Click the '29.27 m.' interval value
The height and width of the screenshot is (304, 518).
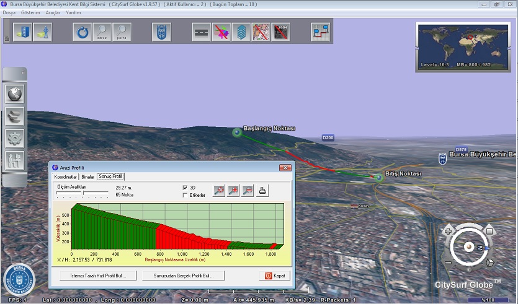pyautogui.click(x=123, y=188)
